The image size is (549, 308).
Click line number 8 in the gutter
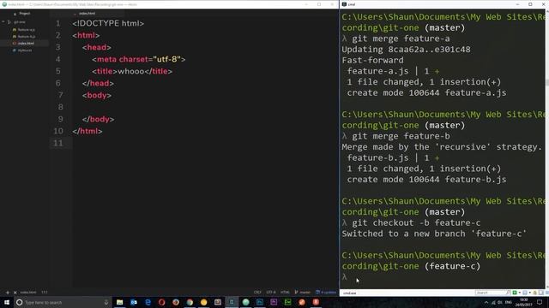pos(61,107)
